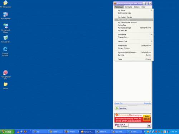
Task: Switch to Internet Explorer taskbar group
Action: [134, 132]
